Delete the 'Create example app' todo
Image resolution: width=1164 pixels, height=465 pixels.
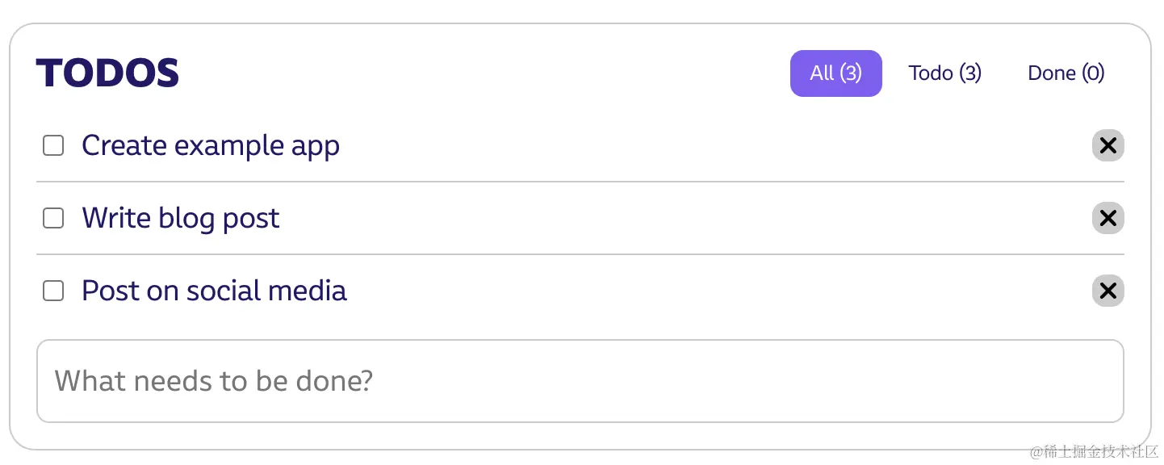coord(1107,145)
